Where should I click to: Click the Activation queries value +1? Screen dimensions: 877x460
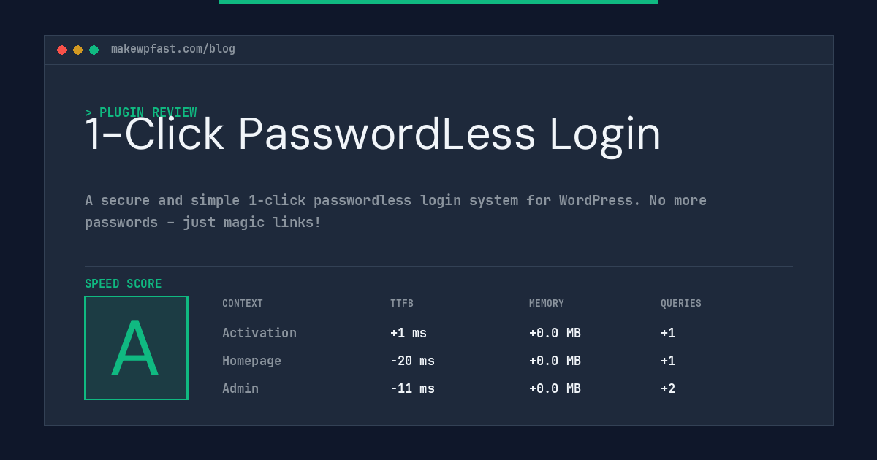[668, 333]
